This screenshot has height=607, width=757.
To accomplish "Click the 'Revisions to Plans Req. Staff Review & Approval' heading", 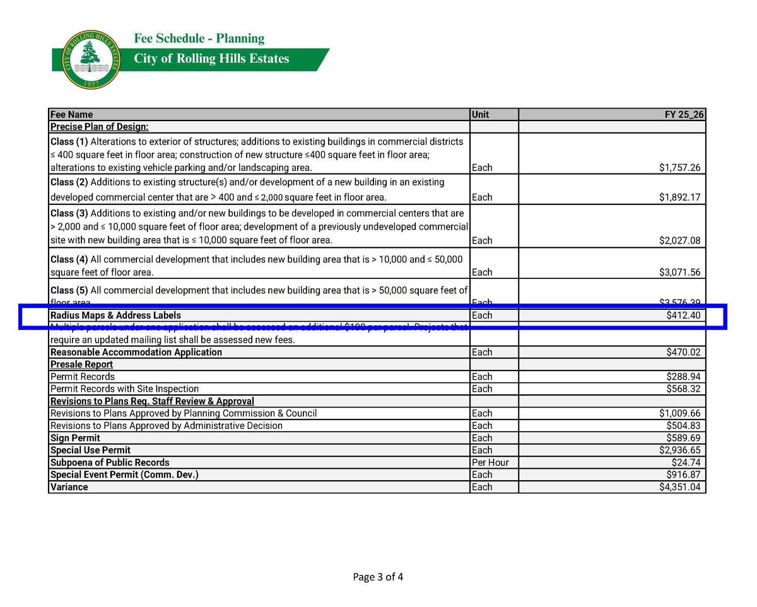I will pyautogui.click(x=151, y=401).
